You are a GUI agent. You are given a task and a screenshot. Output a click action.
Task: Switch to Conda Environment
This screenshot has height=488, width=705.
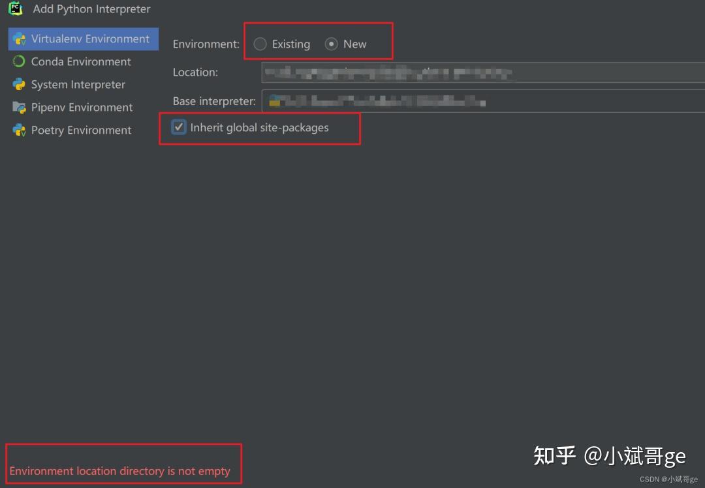pos(80,61)
